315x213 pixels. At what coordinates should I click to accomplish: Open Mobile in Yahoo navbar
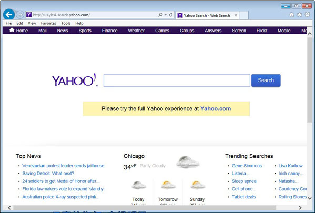point(284,31)
